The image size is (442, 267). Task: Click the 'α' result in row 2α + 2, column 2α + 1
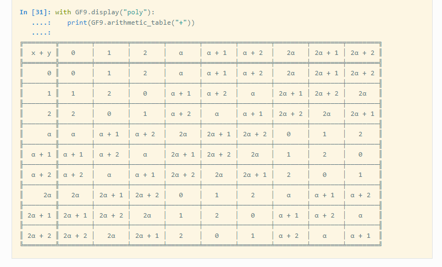(x=324, y=236)
